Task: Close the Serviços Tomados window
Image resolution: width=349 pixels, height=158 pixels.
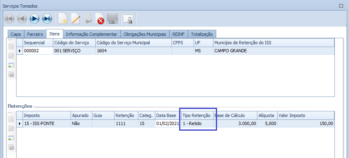Action: [341, 6]
